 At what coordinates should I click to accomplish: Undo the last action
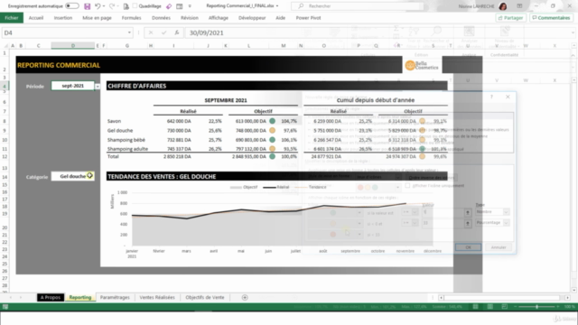point(98,6)
